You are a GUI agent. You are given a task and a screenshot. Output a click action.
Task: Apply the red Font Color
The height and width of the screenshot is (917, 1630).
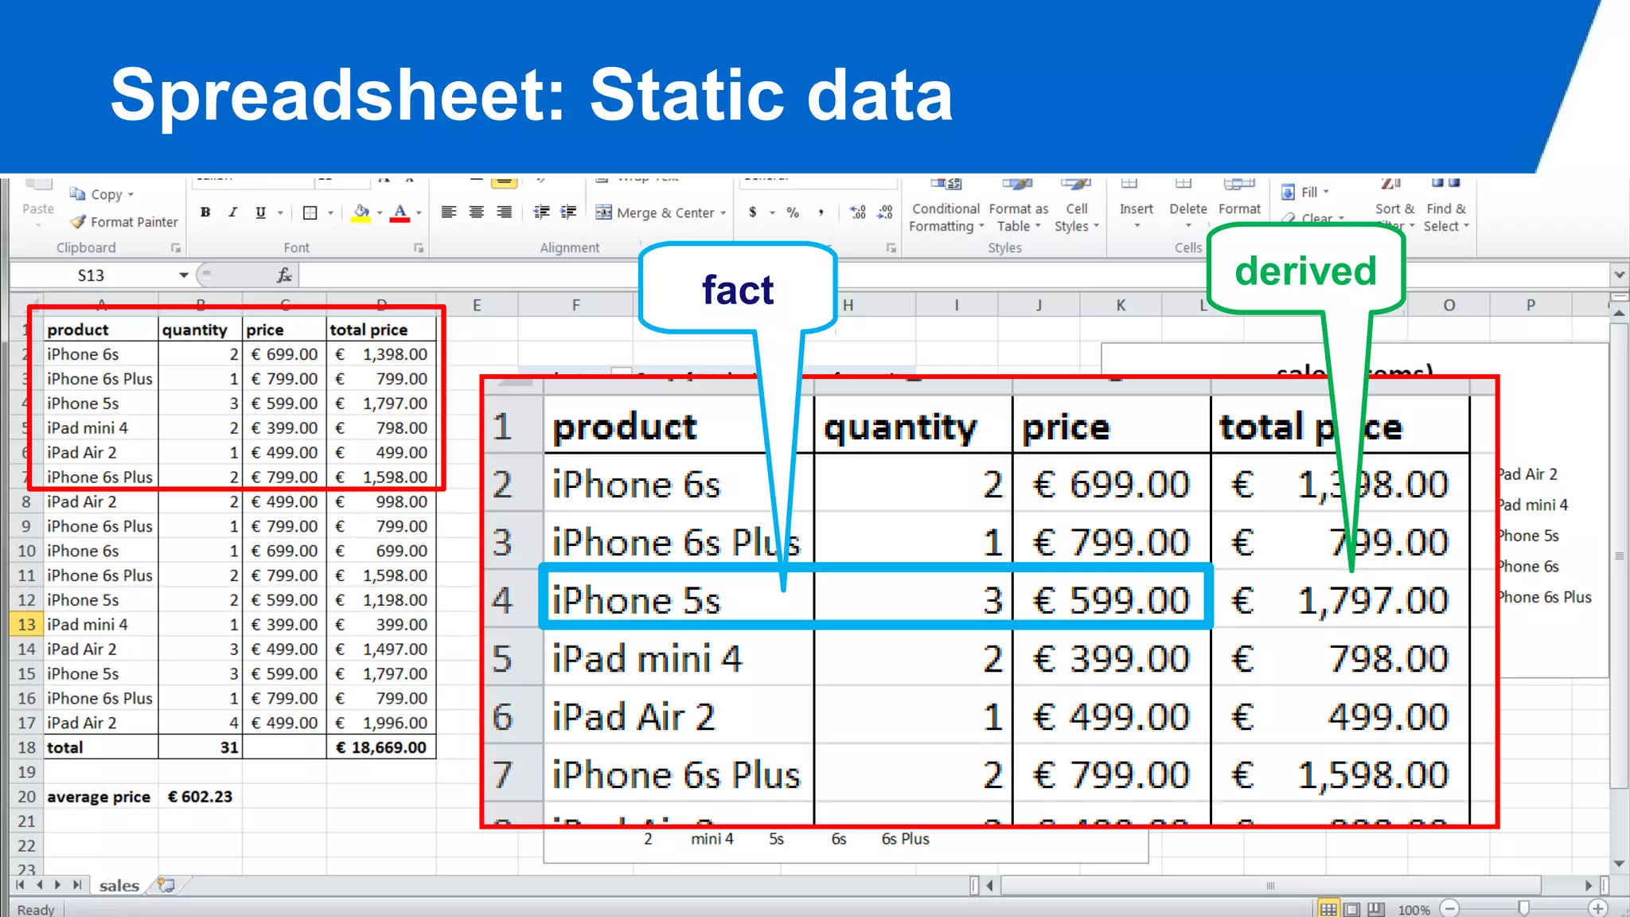click(x=400, y=213)
